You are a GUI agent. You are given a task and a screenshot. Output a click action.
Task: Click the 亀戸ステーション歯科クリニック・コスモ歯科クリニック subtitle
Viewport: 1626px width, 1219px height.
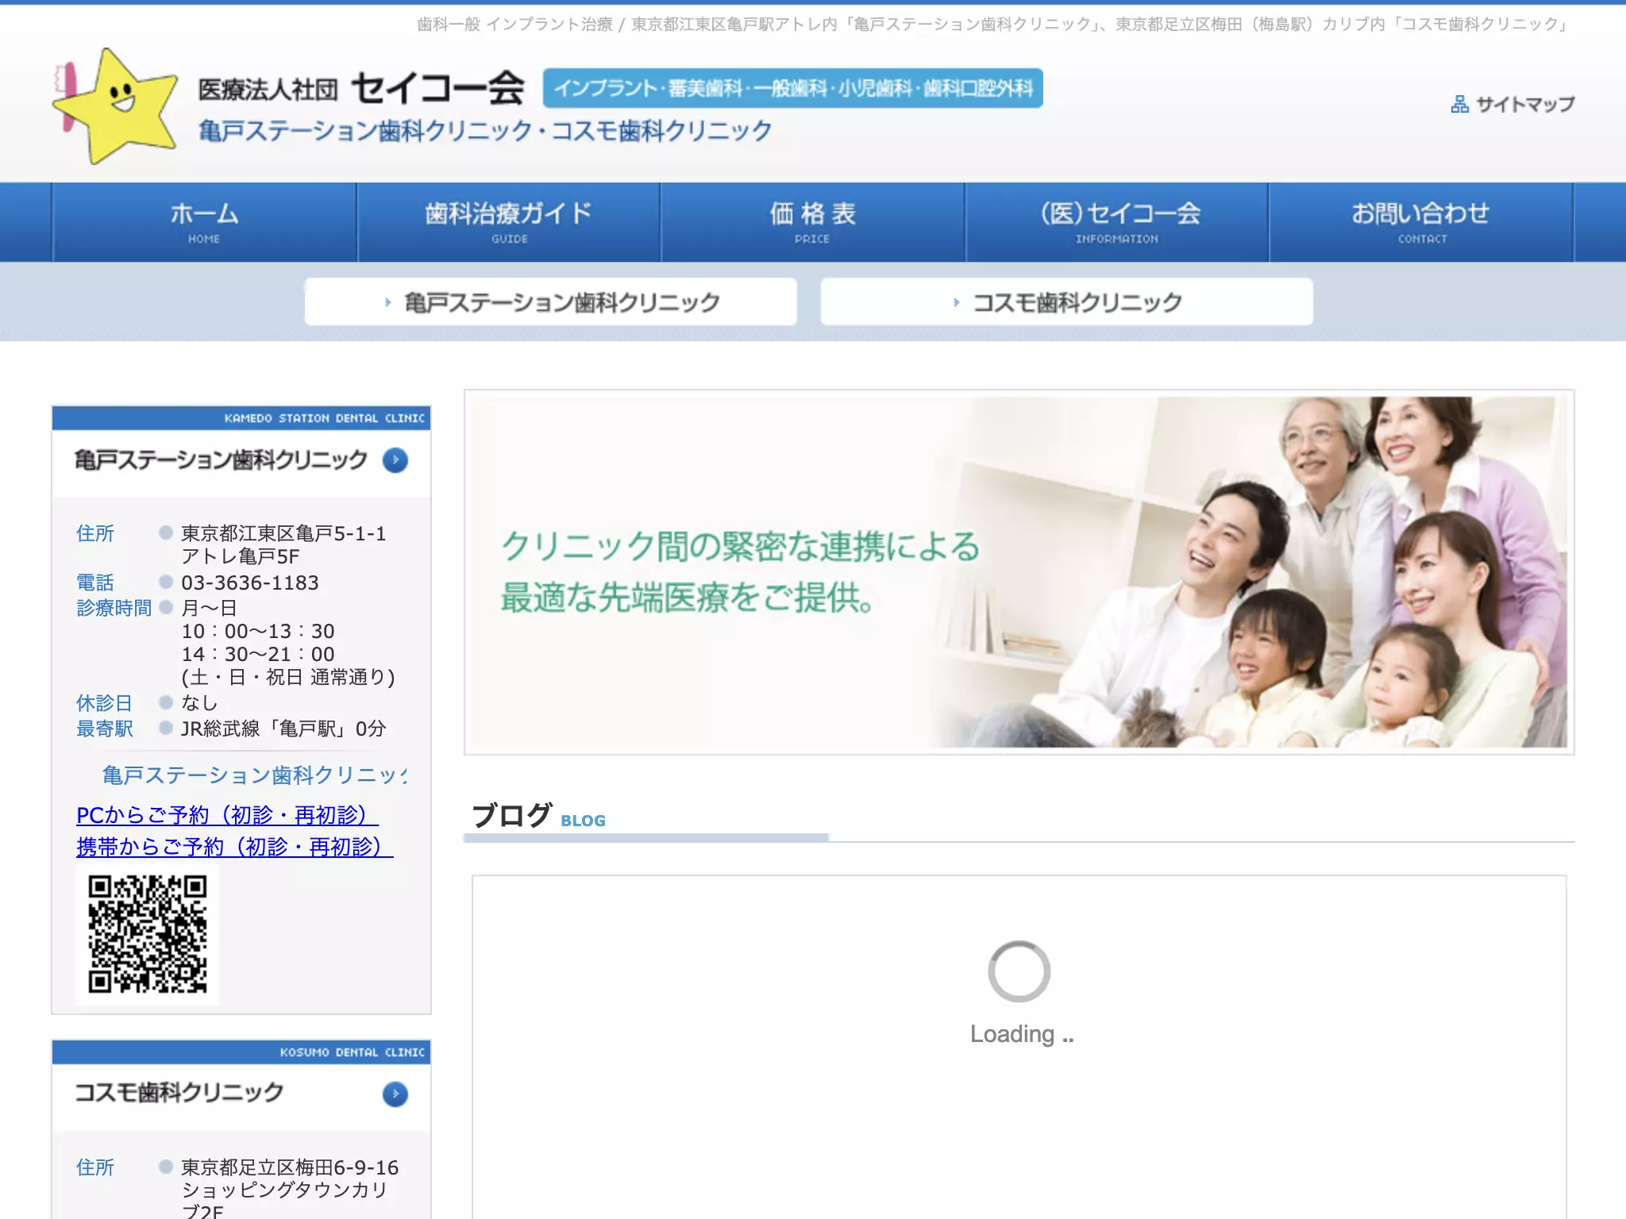[485, 131]
